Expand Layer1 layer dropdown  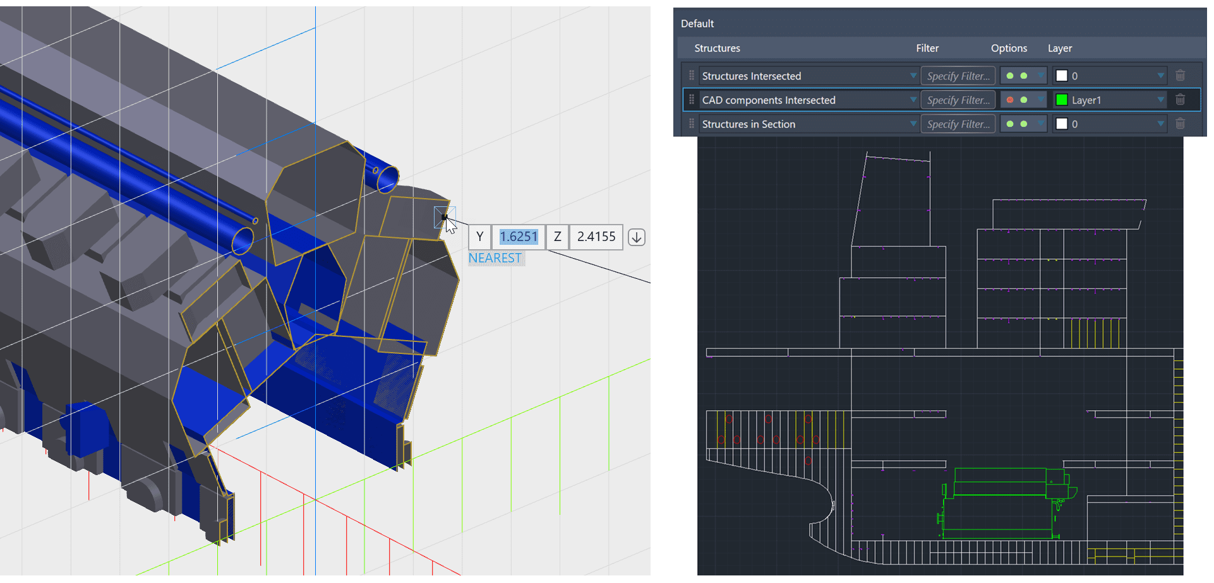click(x=1160, y=100)
